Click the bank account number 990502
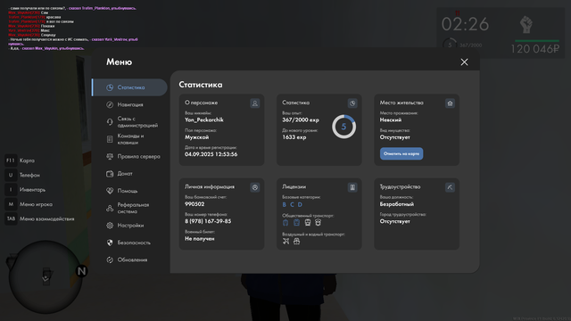 click(x=194, y=204)
